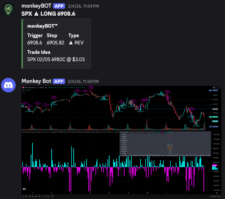
Task: Select the 1D timeframe below the chart
Action: tap(24, 196)
